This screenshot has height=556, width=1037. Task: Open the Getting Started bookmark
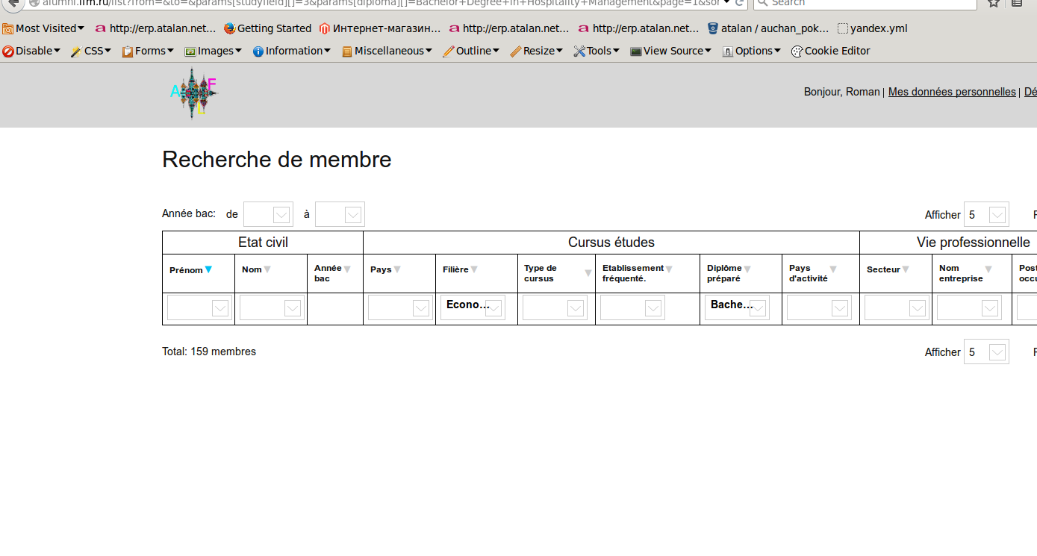[267, 28]
